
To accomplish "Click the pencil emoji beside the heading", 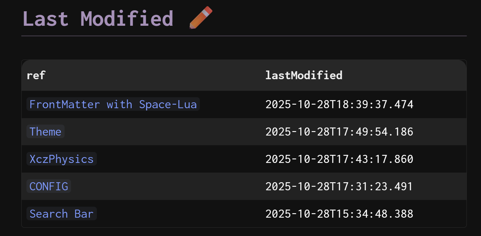I will point(201,17).
